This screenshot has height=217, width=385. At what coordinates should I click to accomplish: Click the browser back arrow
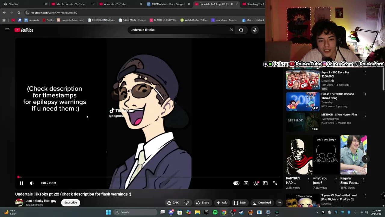click(4, 13)
